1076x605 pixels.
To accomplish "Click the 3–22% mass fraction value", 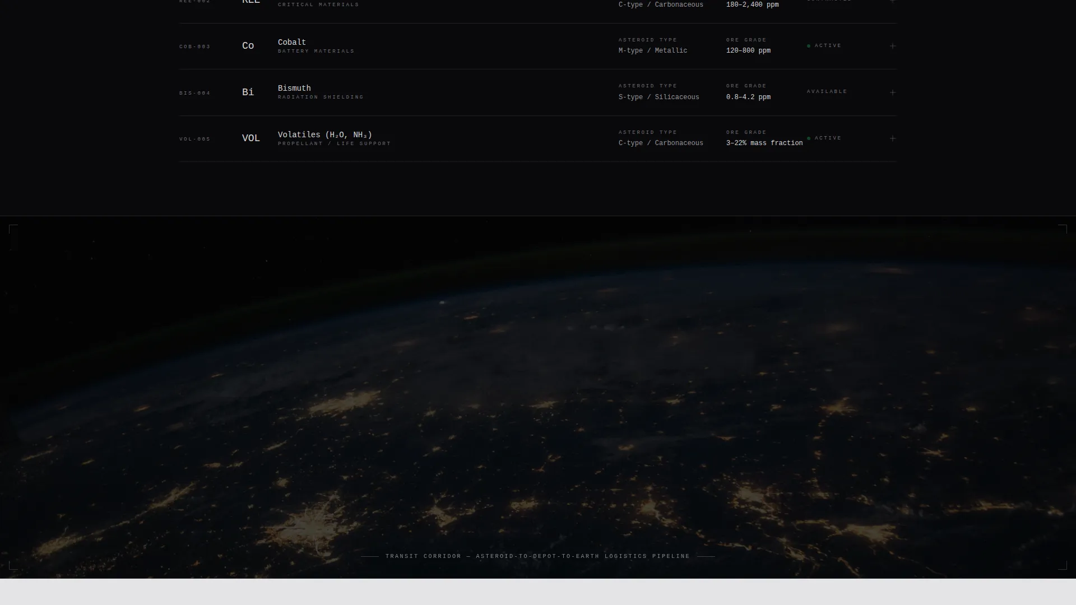I will coord(764,143).
